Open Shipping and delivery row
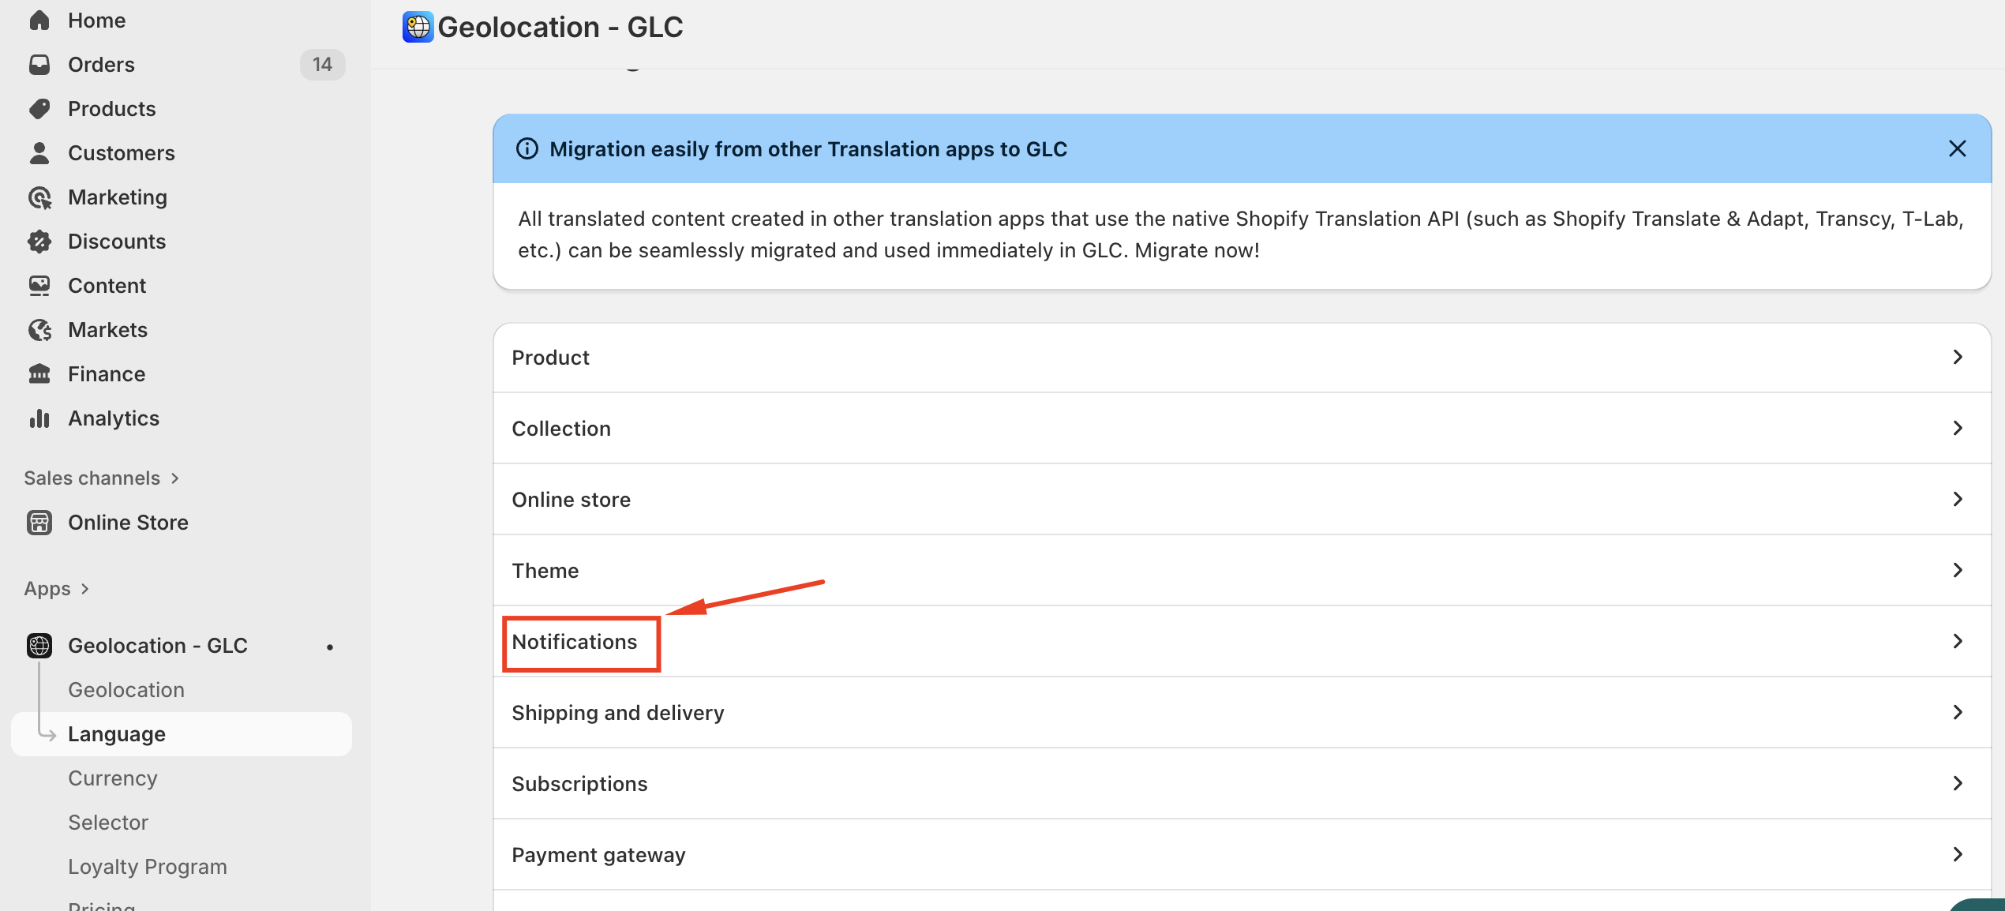The height and width of the screenshot is (911, 2005). point(618,713)
